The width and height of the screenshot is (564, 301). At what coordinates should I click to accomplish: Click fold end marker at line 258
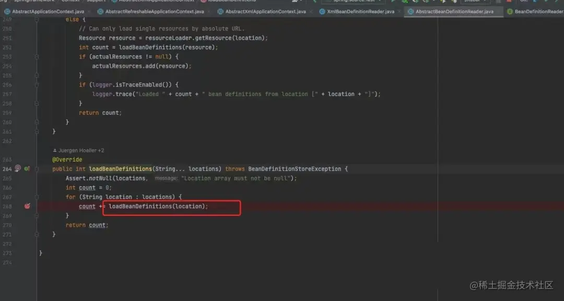[37, 103]
